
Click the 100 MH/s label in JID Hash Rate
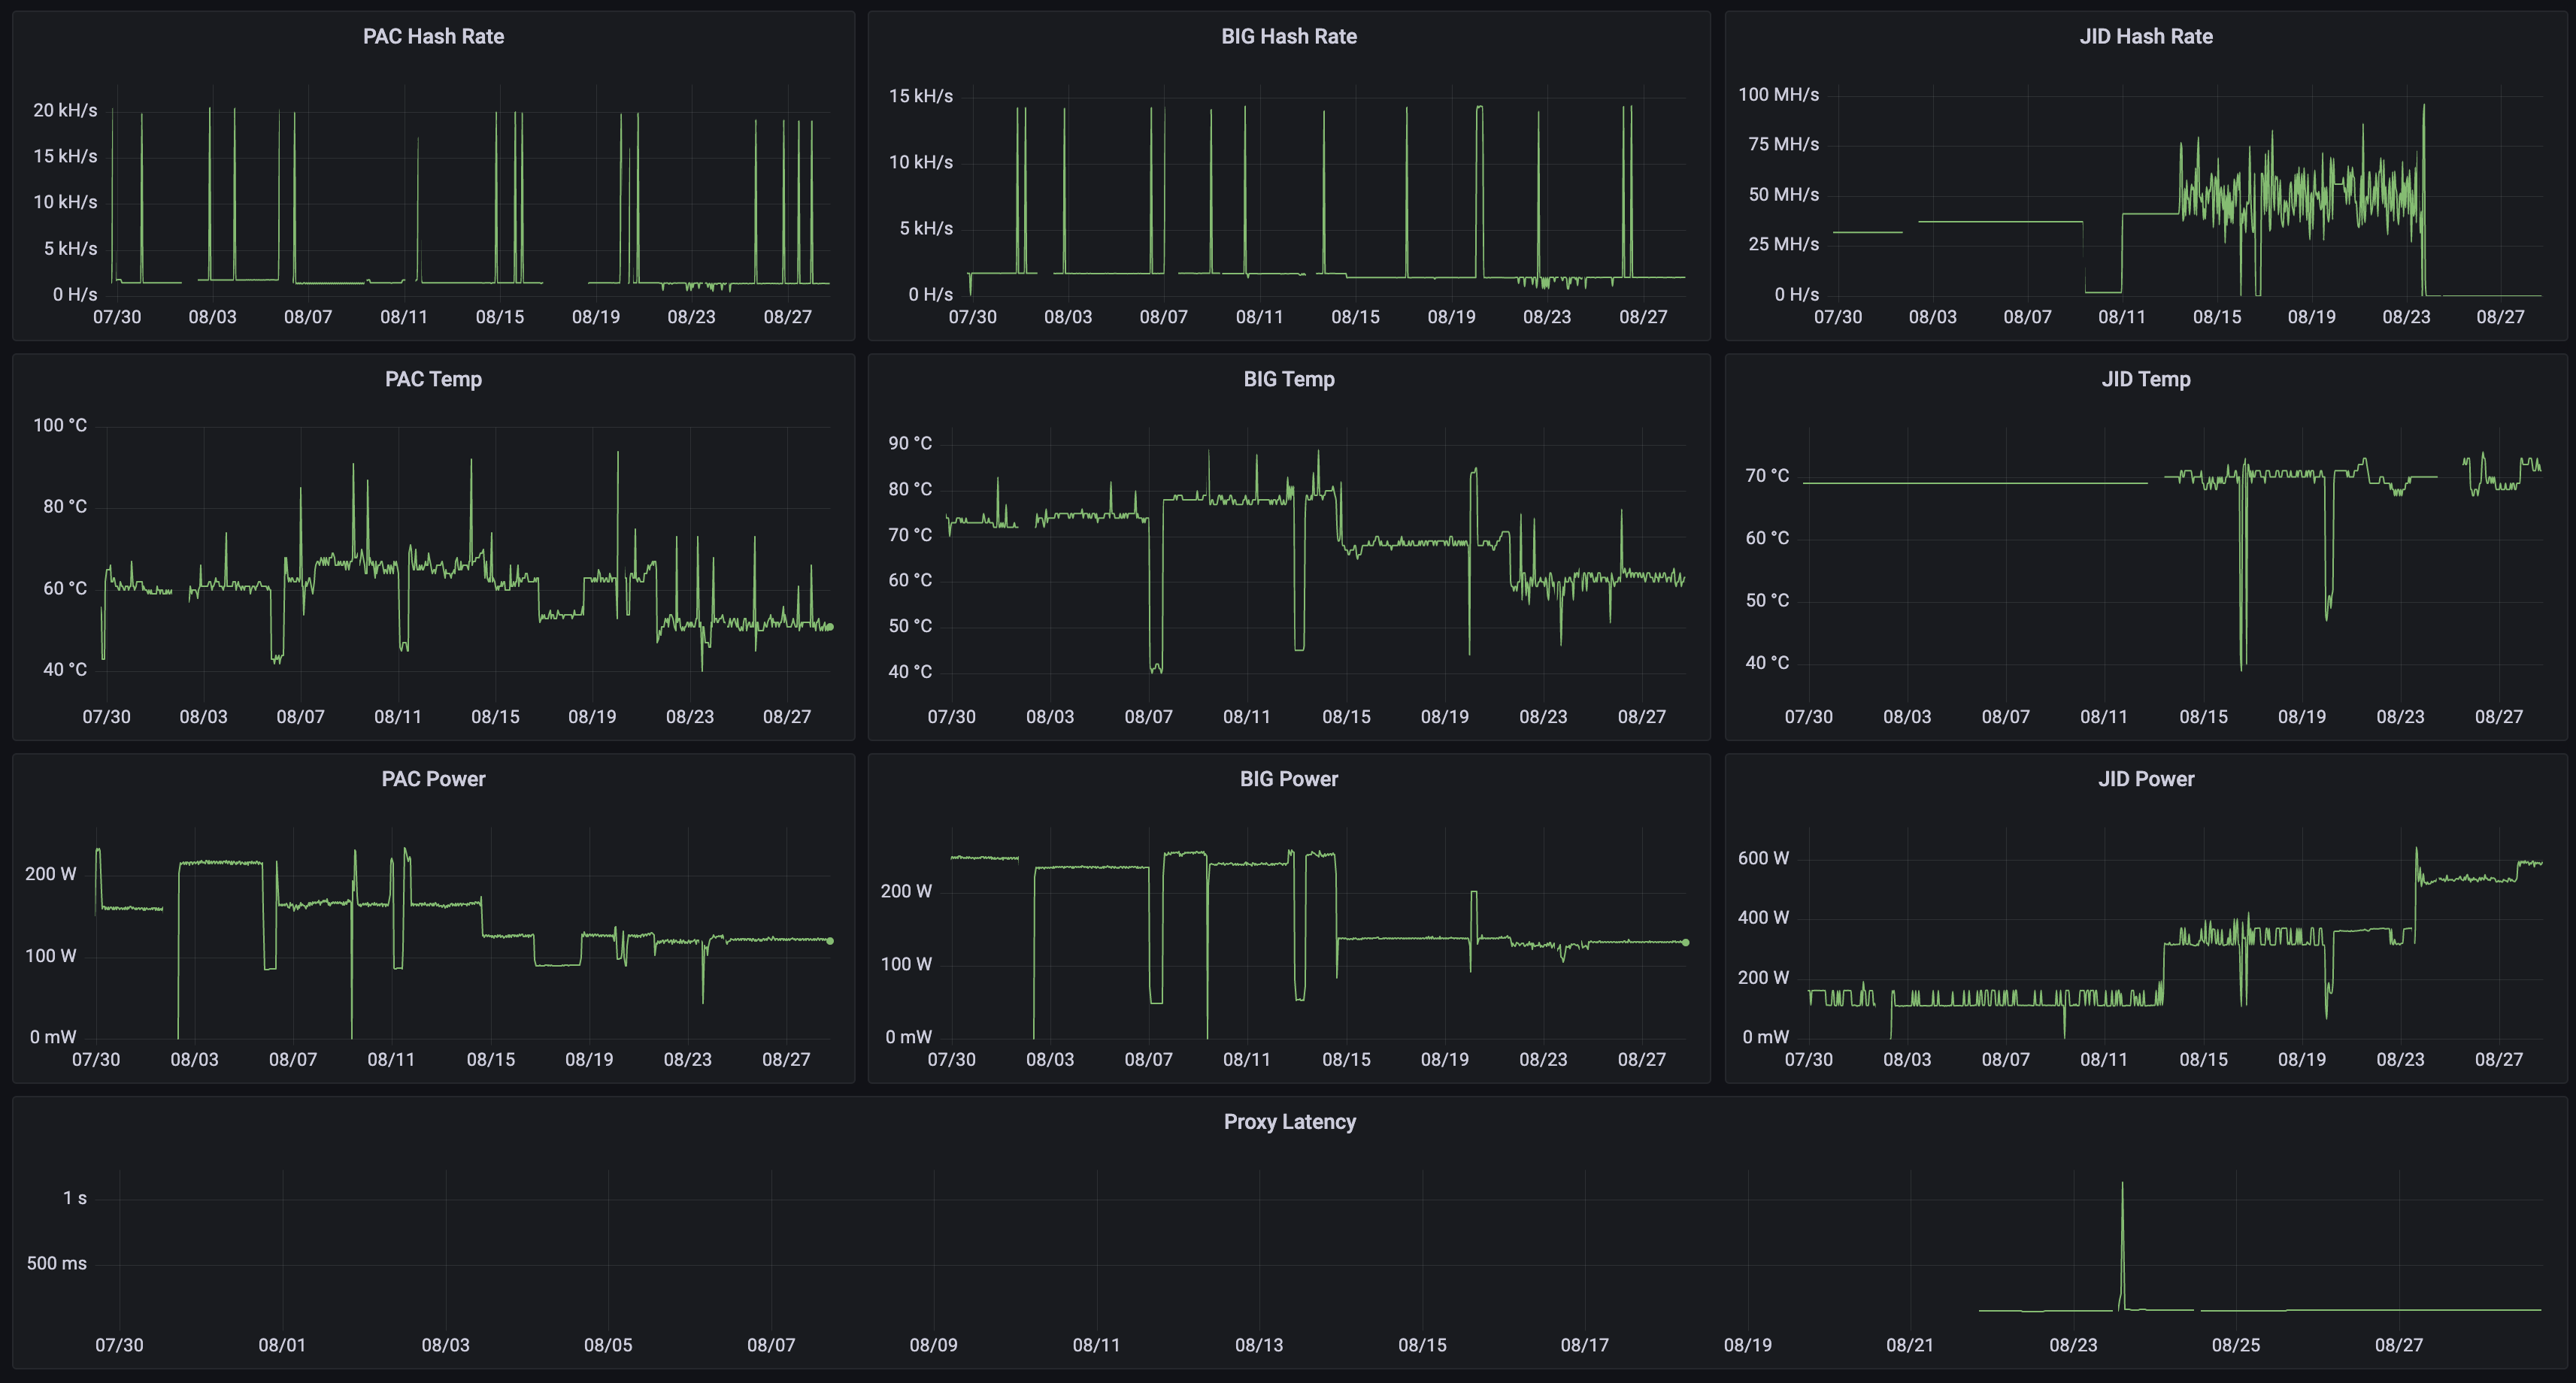click(1778, 95)
